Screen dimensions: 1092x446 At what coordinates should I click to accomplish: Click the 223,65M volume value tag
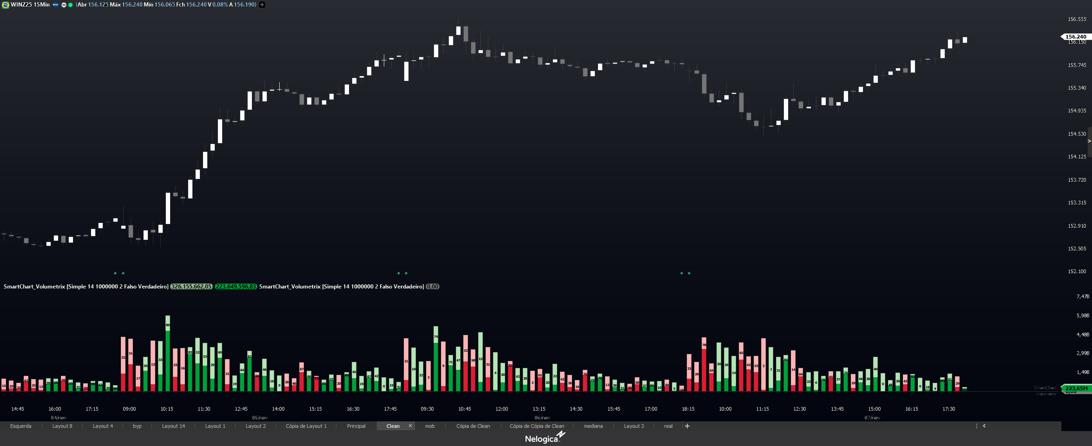1076,388
